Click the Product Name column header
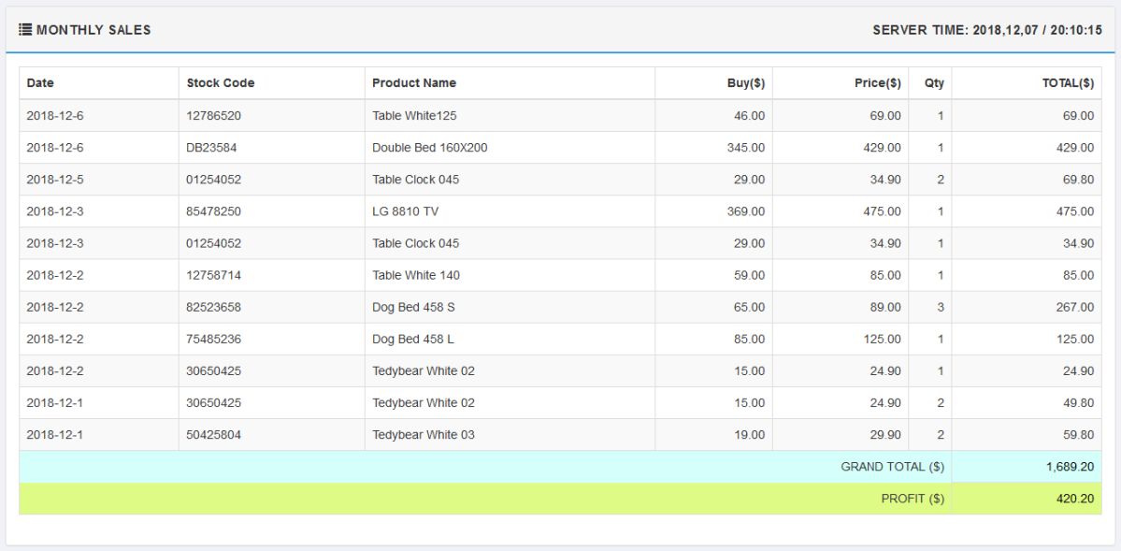Screen dimensions: 1121x551 point(414,83)
